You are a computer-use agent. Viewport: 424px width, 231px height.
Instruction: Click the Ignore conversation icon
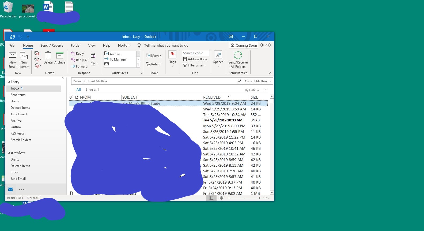[37, 53]
